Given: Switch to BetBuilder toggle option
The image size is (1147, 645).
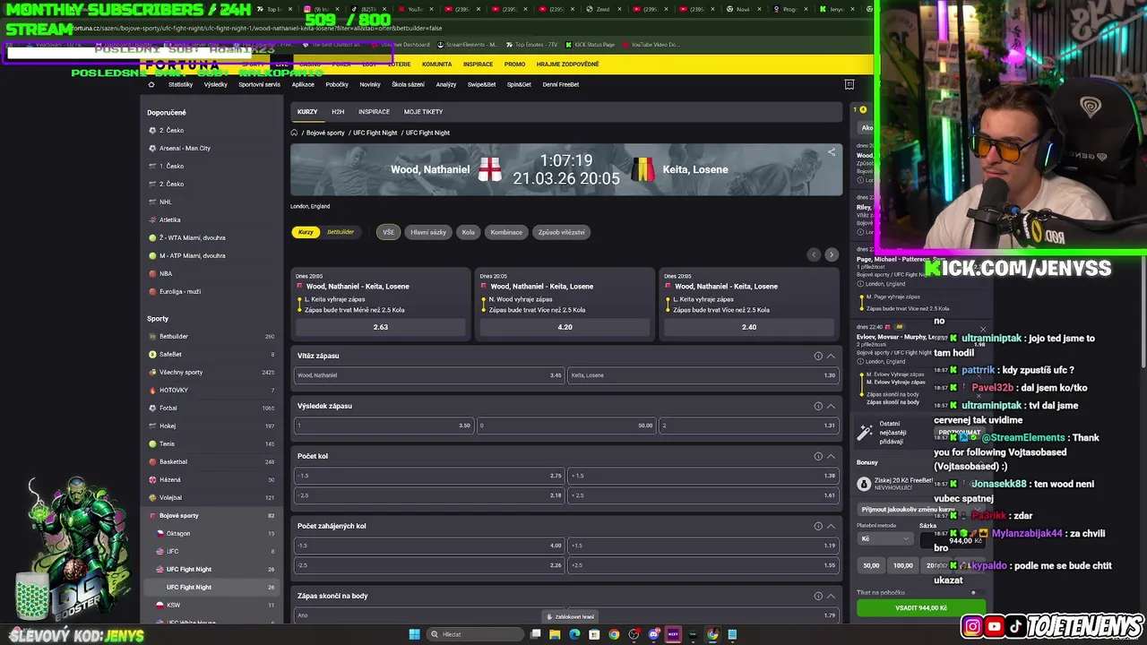Looking at the screenshot, I should tap(341, 232).
